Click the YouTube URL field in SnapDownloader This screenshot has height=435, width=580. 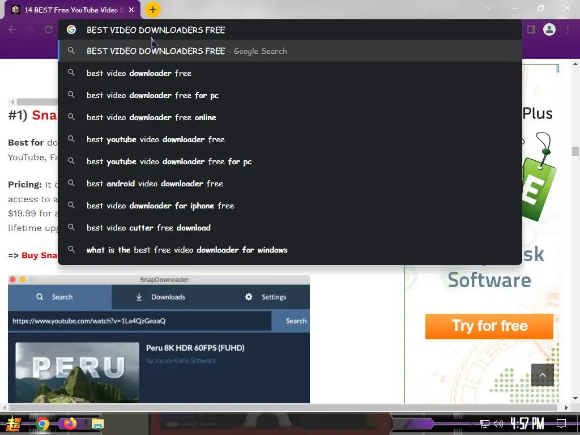tap(140, 321)
